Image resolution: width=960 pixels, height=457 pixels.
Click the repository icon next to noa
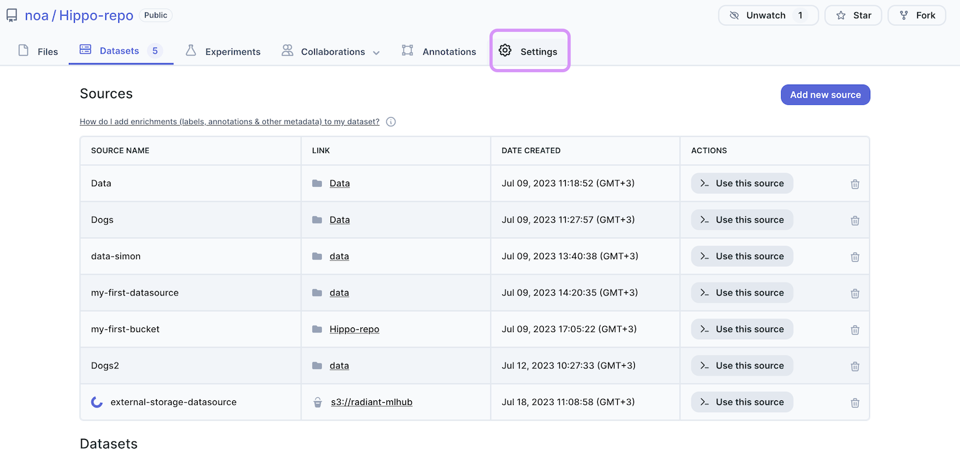click(x=12, y=16)
